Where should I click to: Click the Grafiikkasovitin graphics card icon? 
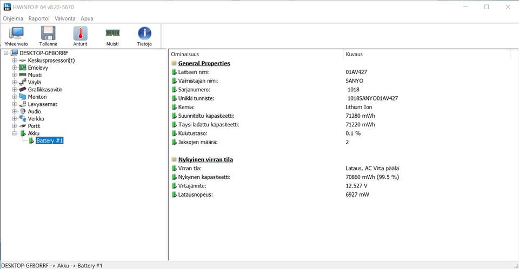pos(23,89)
